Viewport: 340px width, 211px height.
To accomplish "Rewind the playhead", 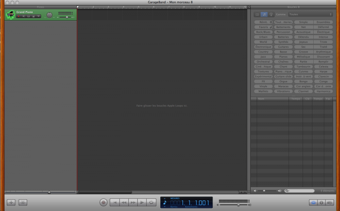I will coord(124,203).
